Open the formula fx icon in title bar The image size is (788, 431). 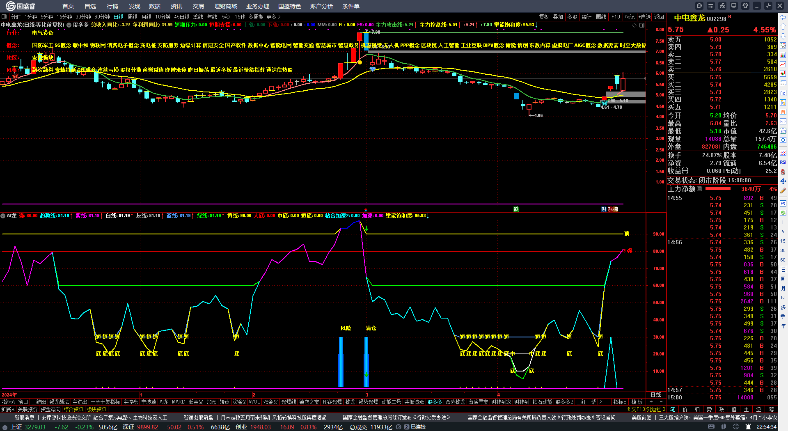pyautogui.click(x=722, y=6)
